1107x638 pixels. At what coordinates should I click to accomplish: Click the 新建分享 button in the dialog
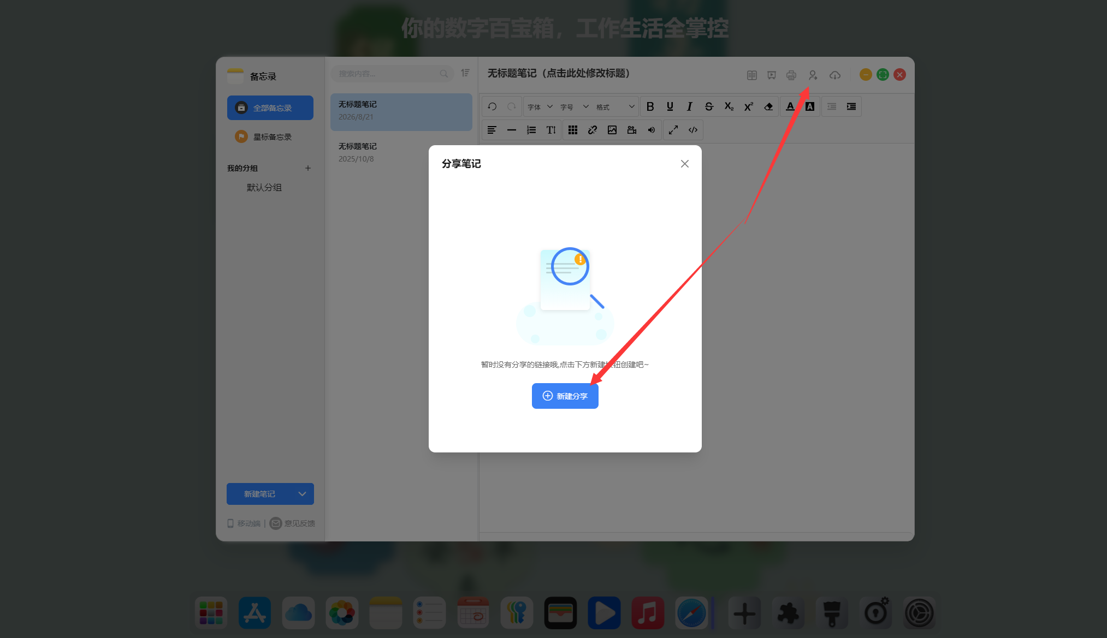[565, 396]
